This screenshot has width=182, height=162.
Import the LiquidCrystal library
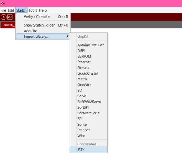pyautogui.click(x=88, y=73)
